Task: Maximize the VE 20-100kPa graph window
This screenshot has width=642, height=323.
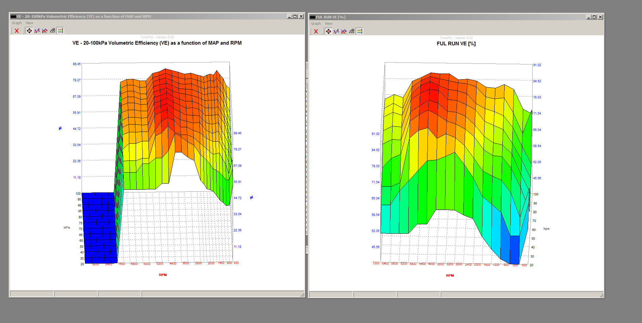Action: click(295, 16)
